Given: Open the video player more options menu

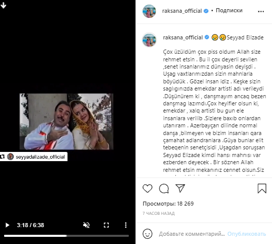Looking at the screenshot, I should pos(126,225).
